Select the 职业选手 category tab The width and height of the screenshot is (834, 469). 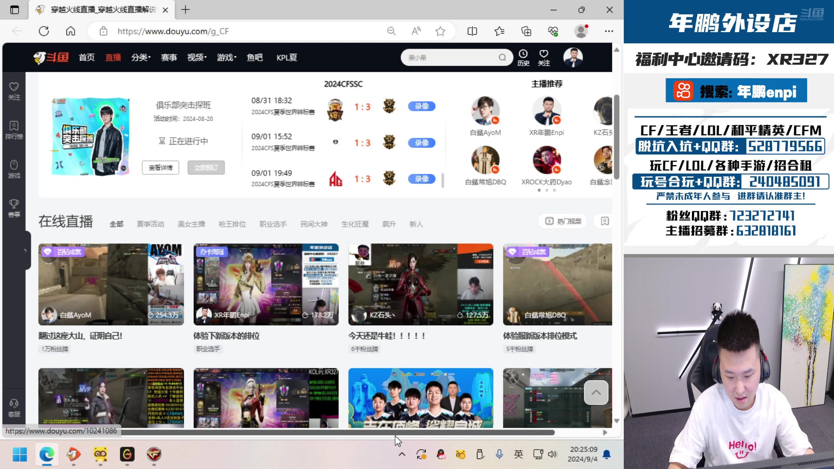(x=273, y=224)
